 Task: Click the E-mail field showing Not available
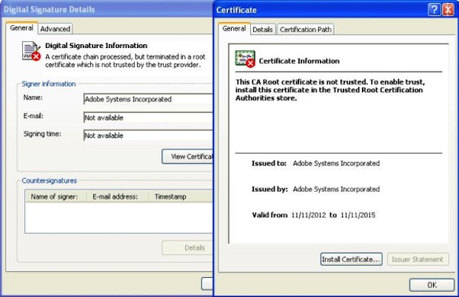tap(148, 117)
